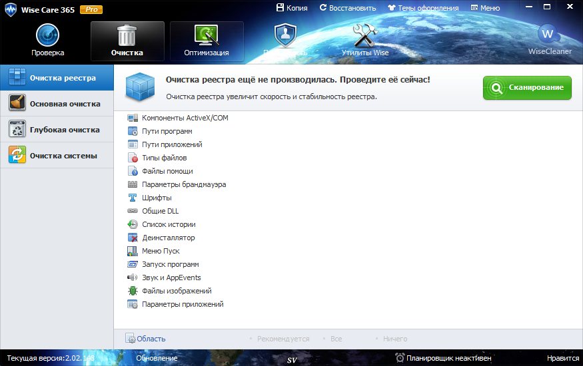Click Обновление in the status bar
Screen dimensions: 583x366
click(157, 358)
